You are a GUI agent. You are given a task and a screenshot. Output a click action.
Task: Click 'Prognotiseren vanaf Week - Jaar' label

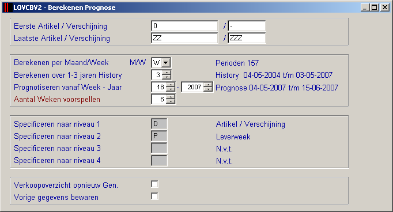[x=67, y=87]
